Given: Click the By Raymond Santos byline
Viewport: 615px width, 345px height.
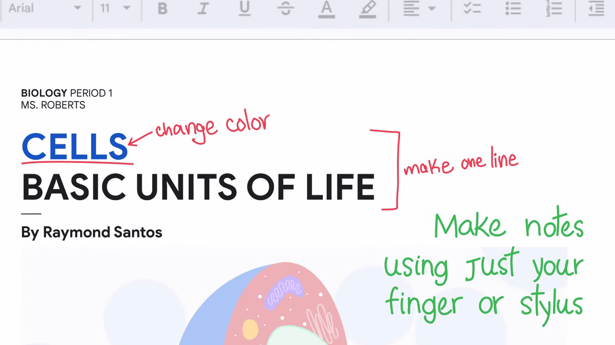Looking at the screenshot, I should pos(92,232).
